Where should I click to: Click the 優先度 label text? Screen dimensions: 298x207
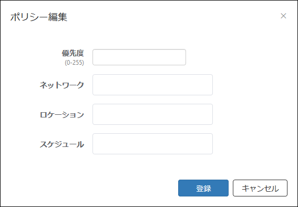(73, 53)
